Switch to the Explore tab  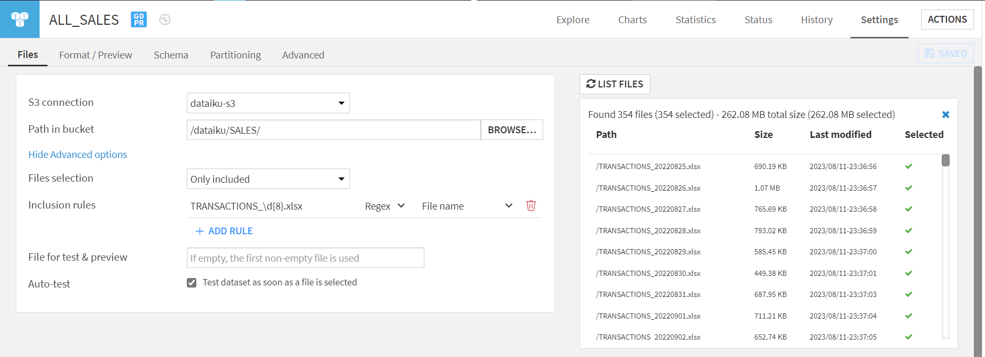coord(573,19)
